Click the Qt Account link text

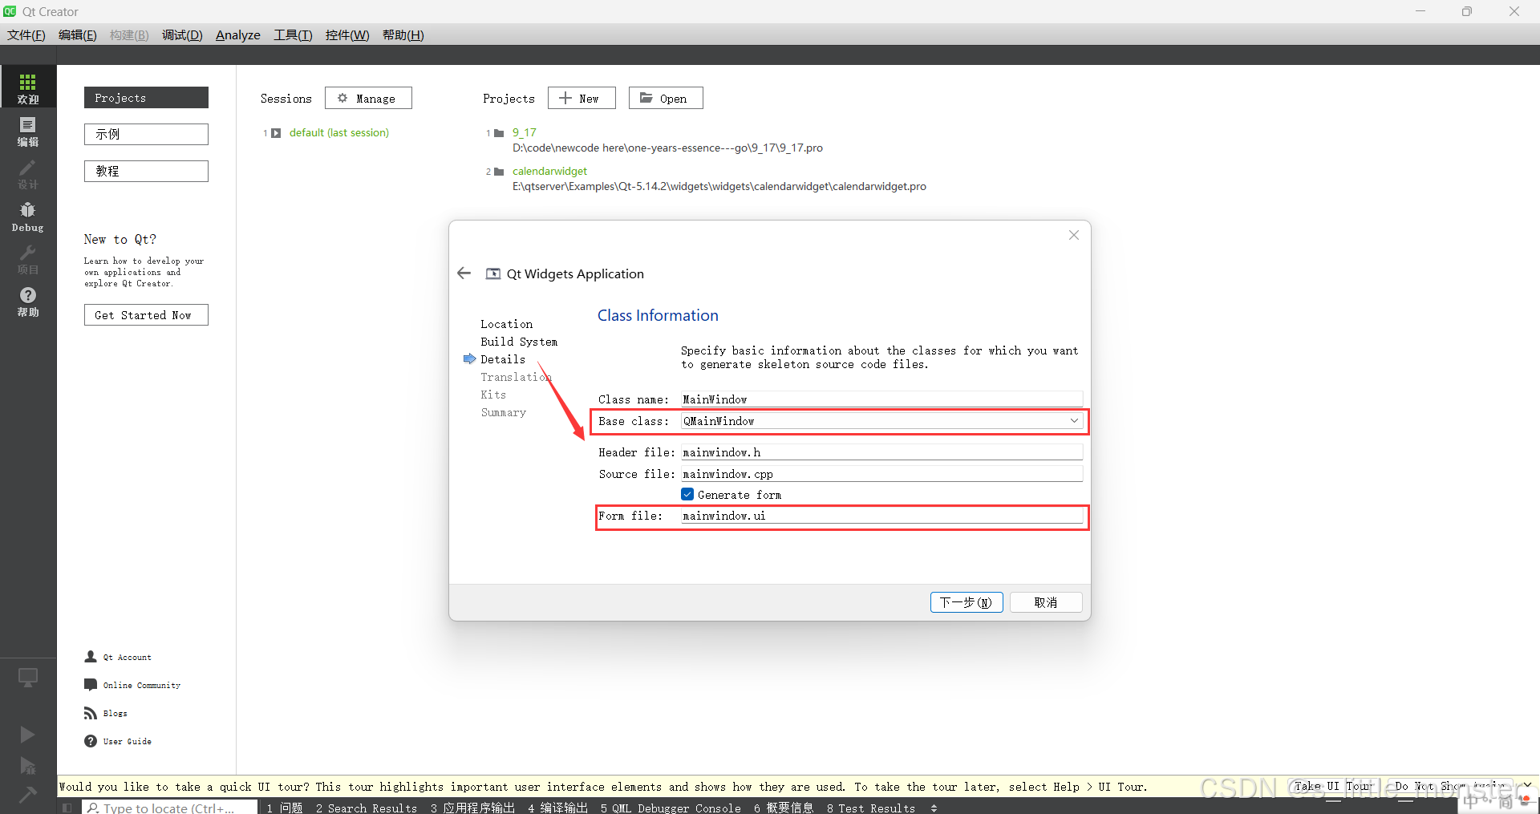[128, 658]
